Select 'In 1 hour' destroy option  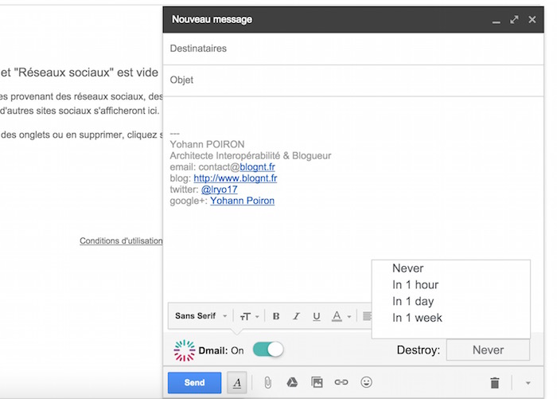415,285
